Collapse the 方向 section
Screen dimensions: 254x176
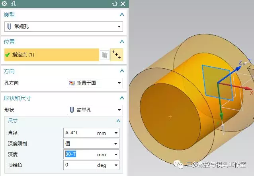[122, 71]
